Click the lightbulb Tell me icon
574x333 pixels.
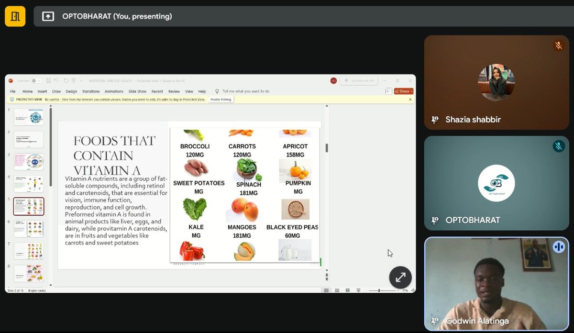217,91
